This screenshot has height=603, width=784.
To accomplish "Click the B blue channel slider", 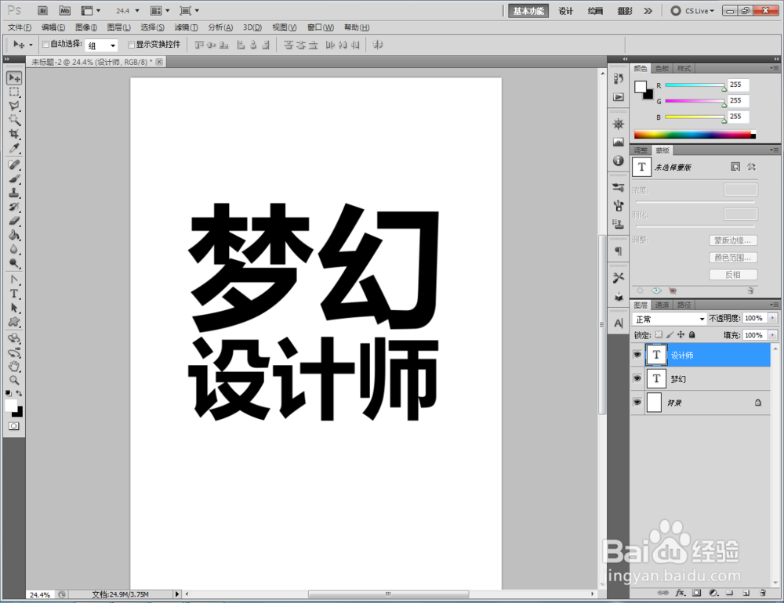I will [x=695, y=117].
